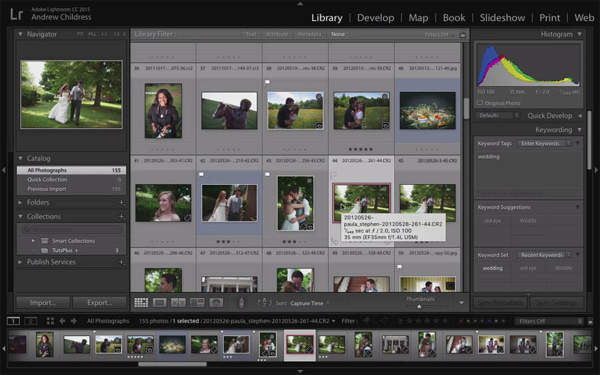This screenshot has width=600, height=375.
Task: Click the Sync Settings button
Action: tap(556, 303)
